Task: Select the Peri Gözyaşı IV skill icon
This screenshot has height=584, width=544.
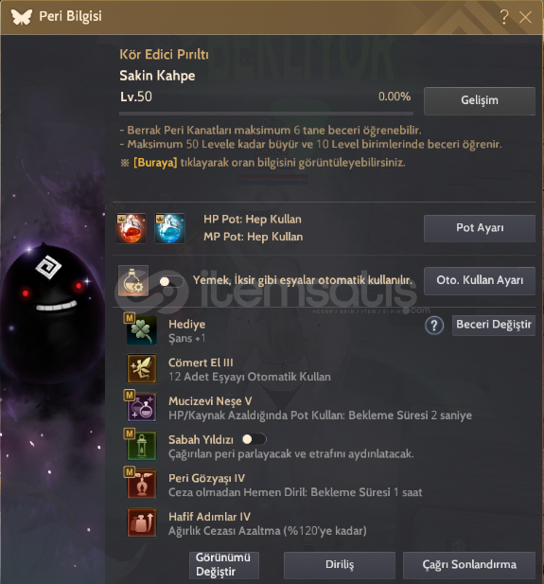Action: [x=142, y=484]
